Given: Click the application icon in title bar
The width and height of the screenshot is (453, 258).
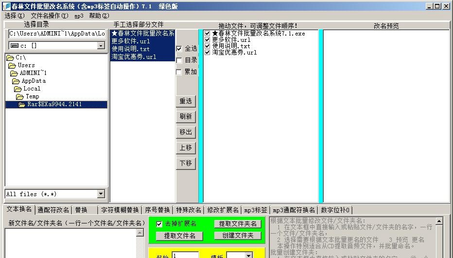Looking at the screenshot, I should coord(6,6).
